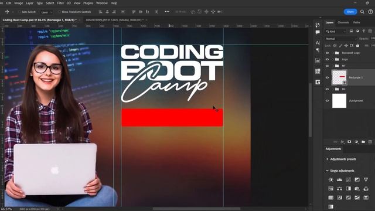Align left edges icon in options bar

tap(100, 12)
